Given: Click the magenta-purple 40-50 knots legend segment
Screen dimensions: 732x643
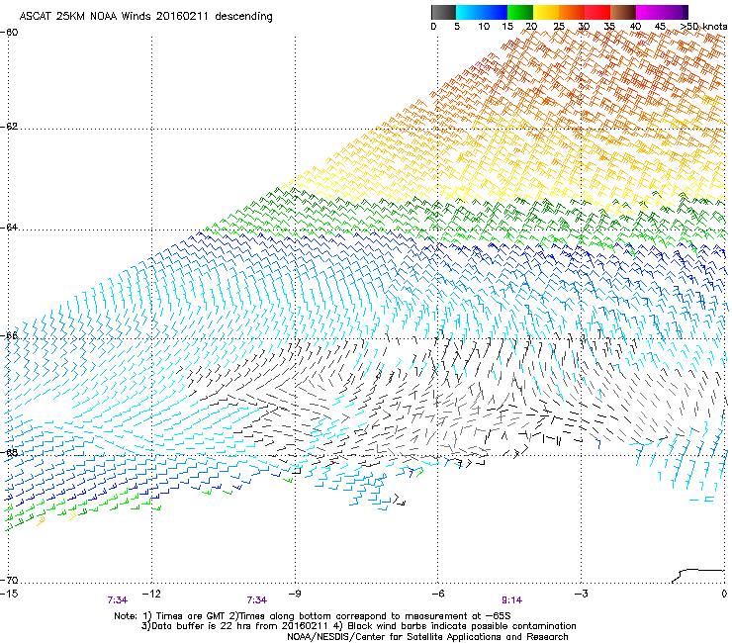Looking at the screenshot, I should point(662,12).
